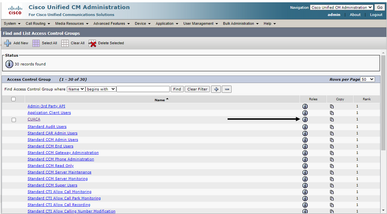Open Standard CTI Allow Call Park Monitoring link
Screen dimensions: 387x214
tap(64, 198)
